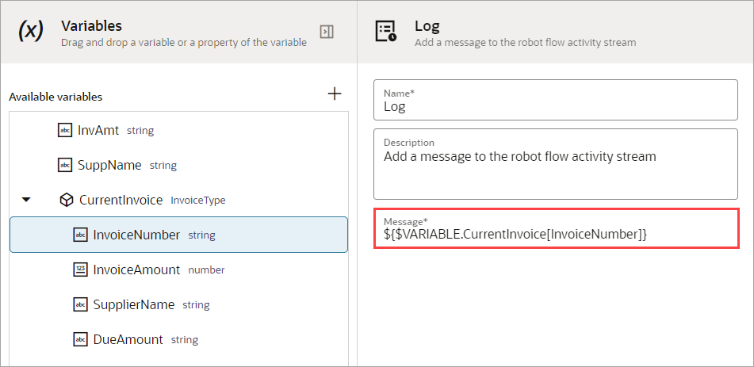The image size is (754, 367).
Task: Click the string type icon beside SuppName
Action: pyautogui.click(x=64, y=166)
